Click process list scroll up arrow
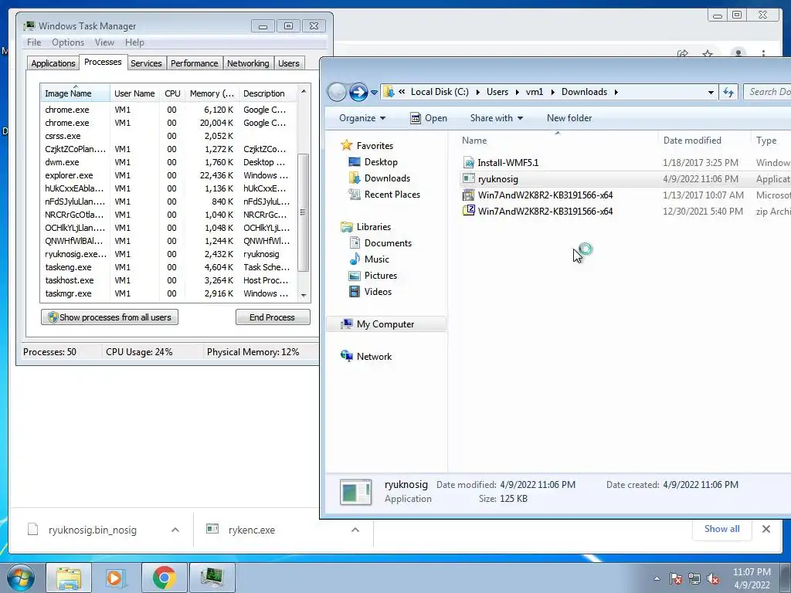Viewport: 791px width, 593px height. [304, 91]
